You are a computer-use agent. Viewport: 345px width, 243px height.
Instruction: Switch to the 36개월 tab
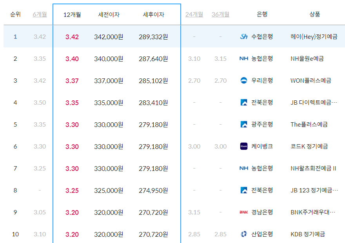(220, 15)
